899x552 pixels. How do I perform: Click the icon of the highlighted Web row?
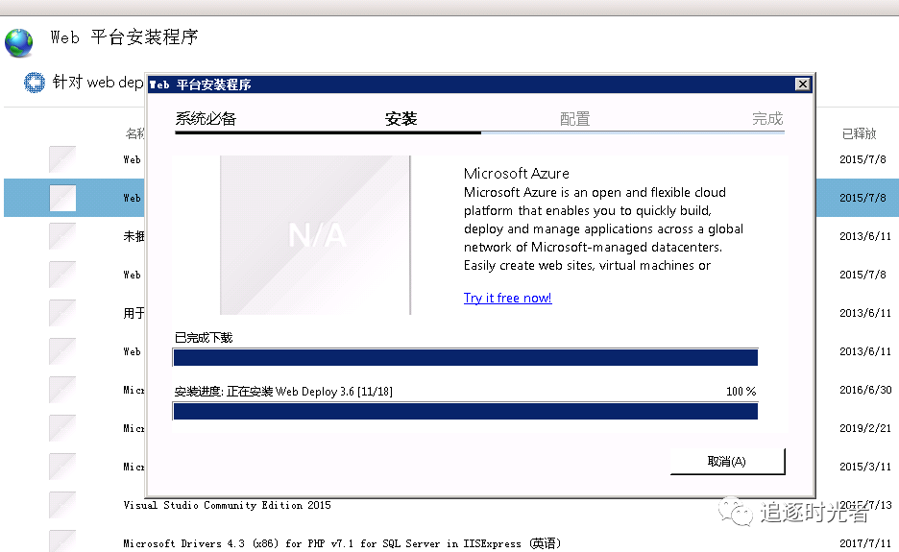[62, 198]
